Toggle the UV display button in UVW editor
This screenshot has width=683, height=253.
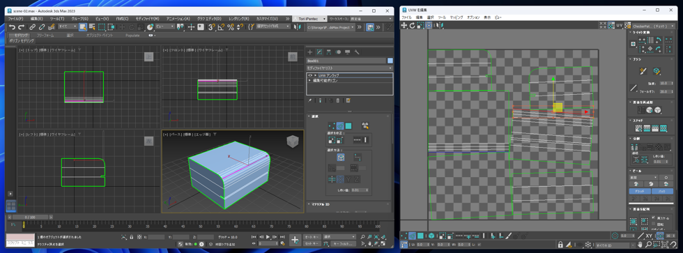[x=619, y=26]
